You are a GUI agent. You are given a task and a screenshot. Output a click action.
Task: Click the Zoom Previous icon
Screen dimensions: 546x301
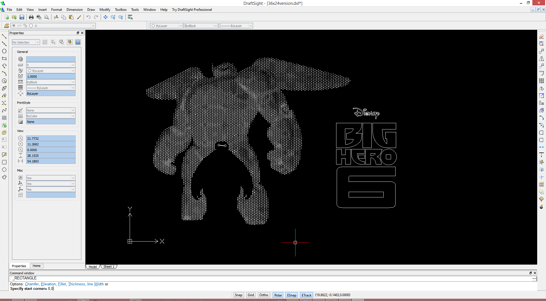tap(121, 17)
